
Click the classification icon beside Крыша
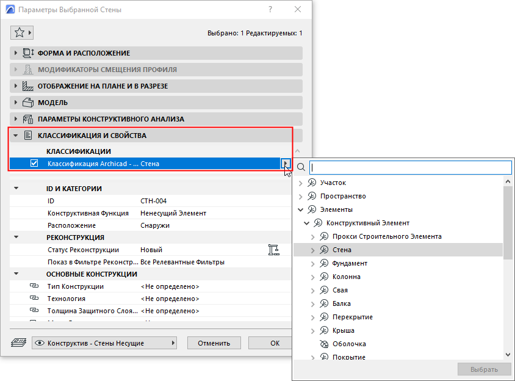[324, 330]
